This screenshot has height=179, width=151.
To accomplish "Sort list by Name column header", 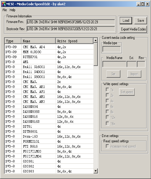I will [38, 41].
